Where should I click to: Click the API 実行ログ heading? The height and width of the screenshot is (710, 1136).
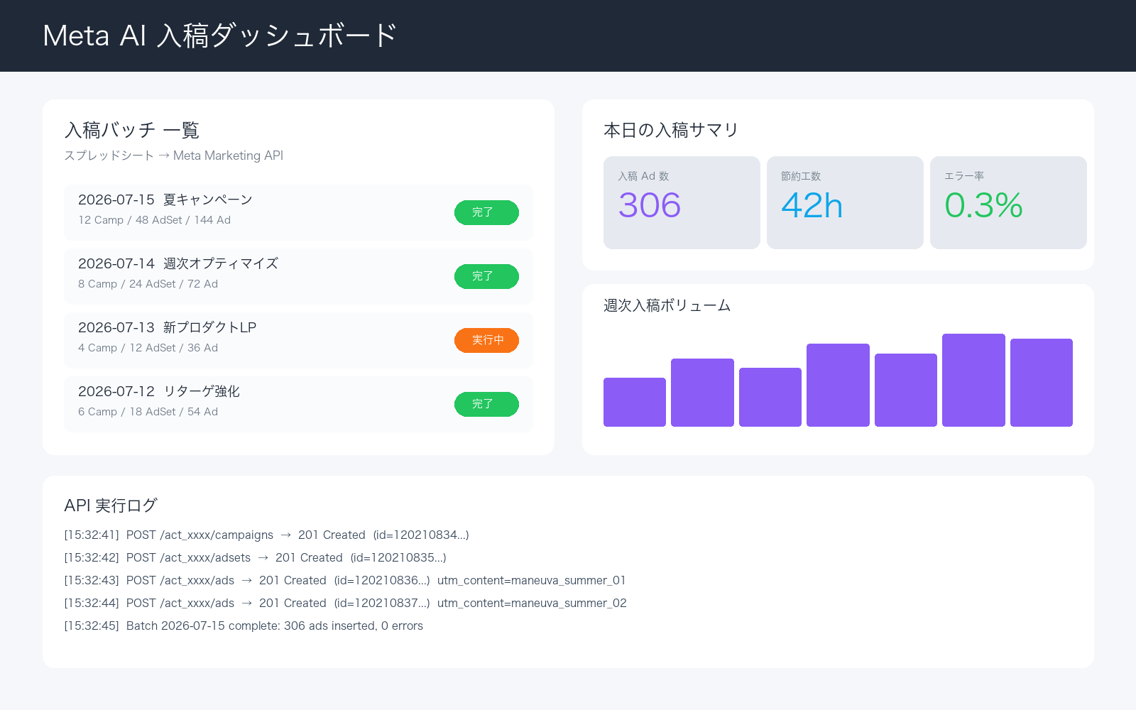(x=111, y=506)
